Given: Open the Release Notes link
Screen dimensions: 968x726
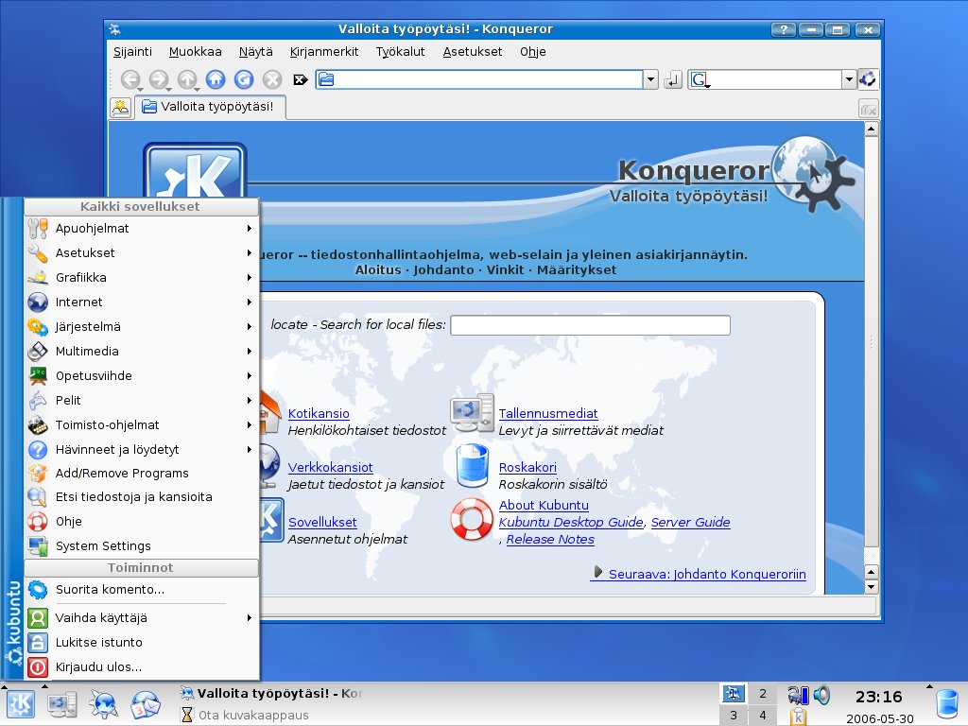Looking at the screenshot, I should click(550, 540).
